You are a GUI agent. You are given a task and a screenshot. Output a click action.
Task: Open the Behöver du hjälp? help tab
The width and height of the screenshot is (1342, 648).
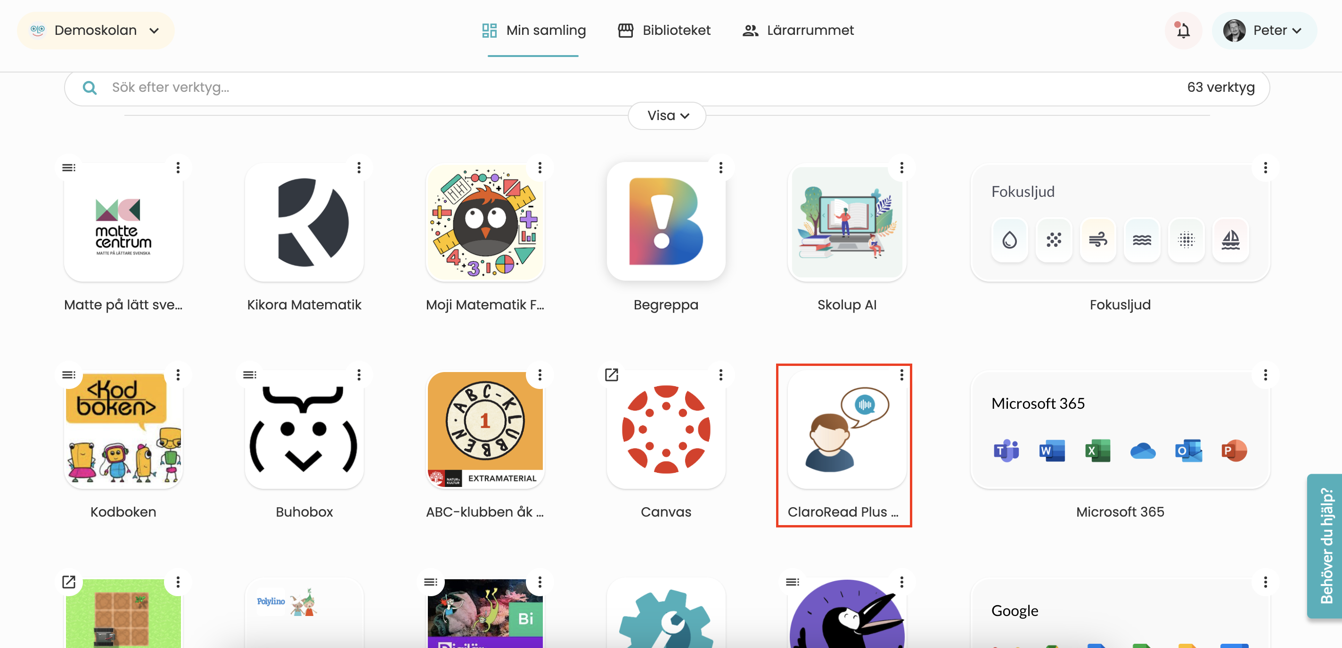point(1325,545)
